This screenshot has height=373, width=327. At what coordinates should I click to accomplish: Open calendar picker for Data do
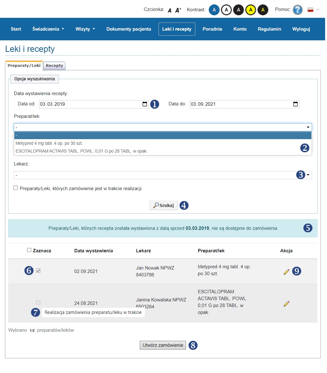pyautogui.click(x=295, y=104)
